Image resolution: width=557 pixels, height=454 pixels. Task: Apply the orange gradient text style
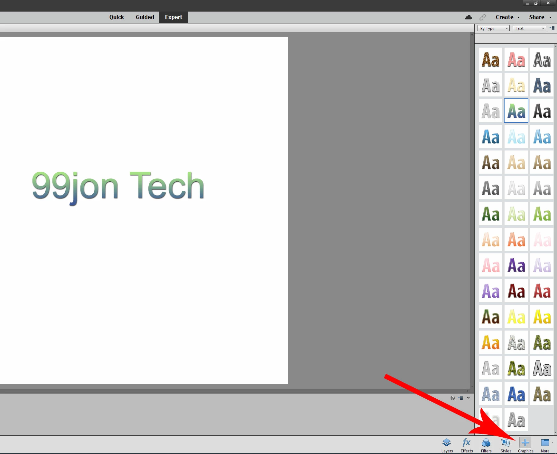490,342
